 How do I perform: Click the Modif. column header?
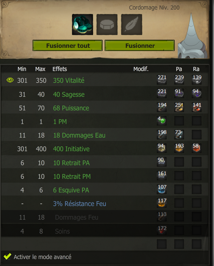pyautogui.click(x=141, y=69)
